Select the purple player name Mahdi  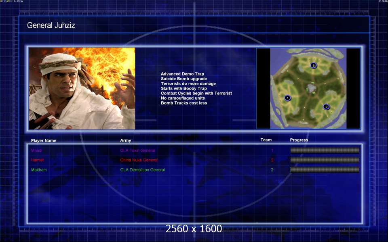(x=37, y=150)
